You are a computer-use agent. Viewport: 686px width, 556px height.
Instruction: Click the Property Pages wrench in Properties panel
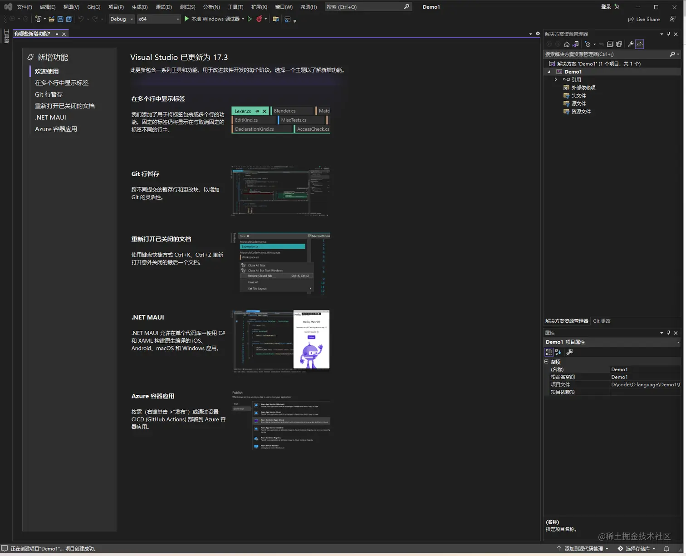click(x=570, y=352)
